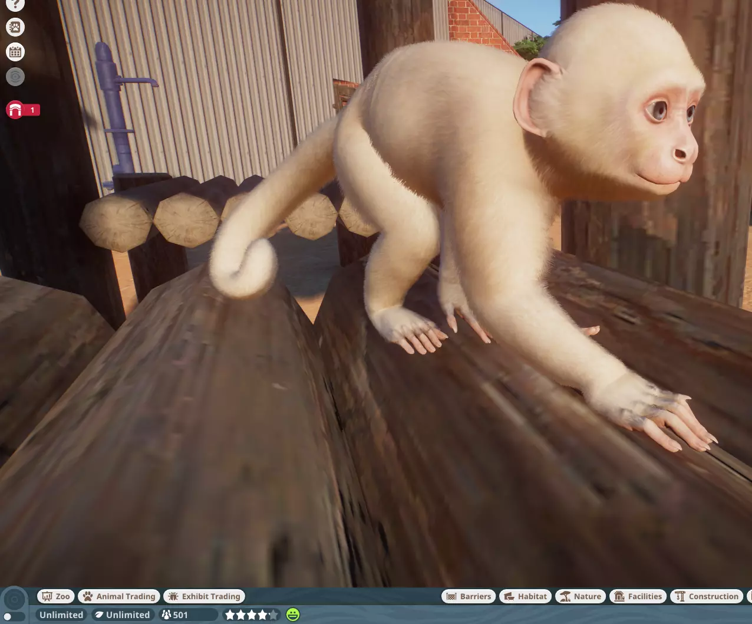This screenshot has height=624, width=752.
Task: Open the Barriers build tab
Action: click(469, 596)
